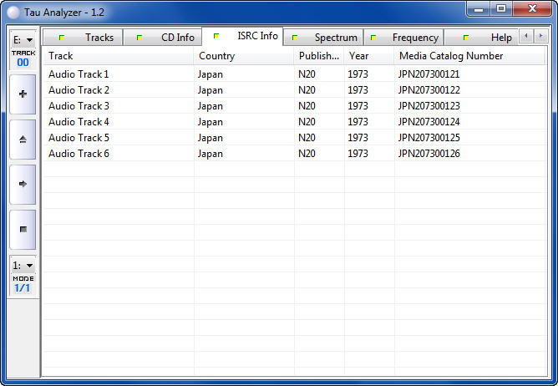The image size is (558, 386).
Task: Sort by the Track column header
Action: point(119,56)
